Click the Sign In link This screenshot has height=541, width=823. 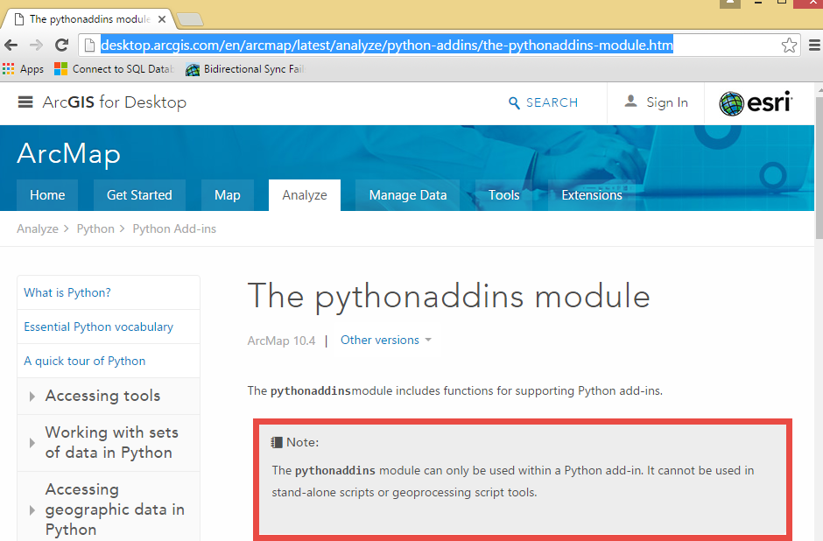point(667,102)
